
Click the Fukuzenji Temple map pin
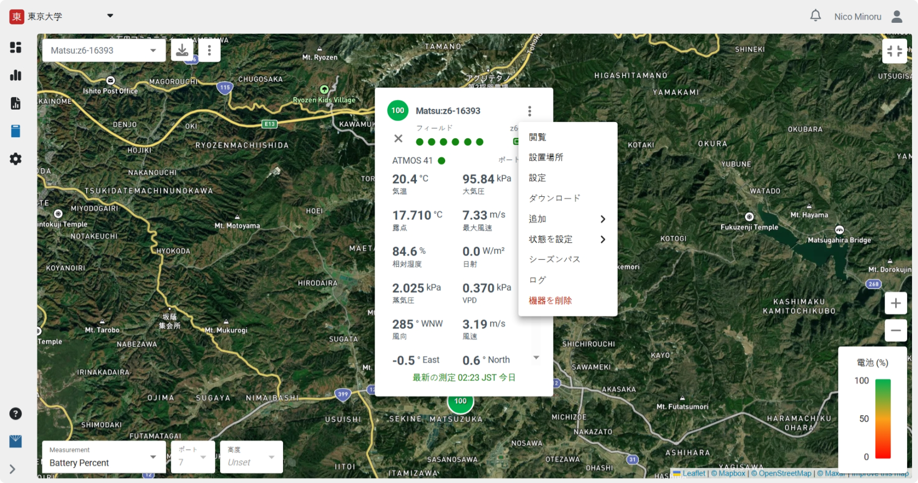click(749, 217)
